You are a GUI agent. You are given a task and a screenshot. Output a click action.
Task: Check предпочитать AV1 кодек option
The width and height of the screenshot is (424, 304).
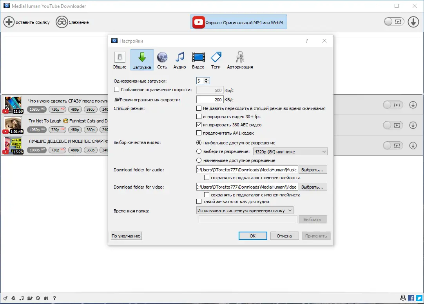point(199,133)
